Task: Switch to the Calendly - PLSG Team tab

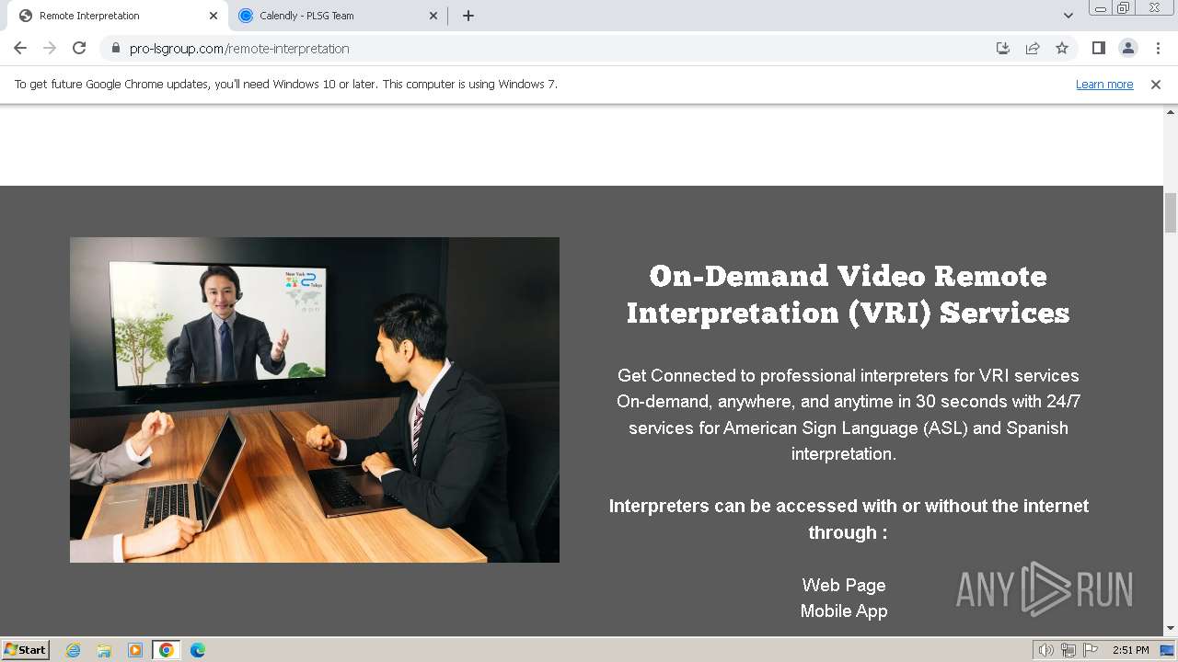Action: pyautogui.click(x=339, y=16)
